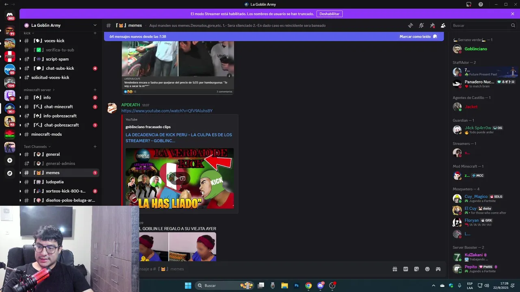Open the Inbox icon in title bar

[x=469, y=4]
